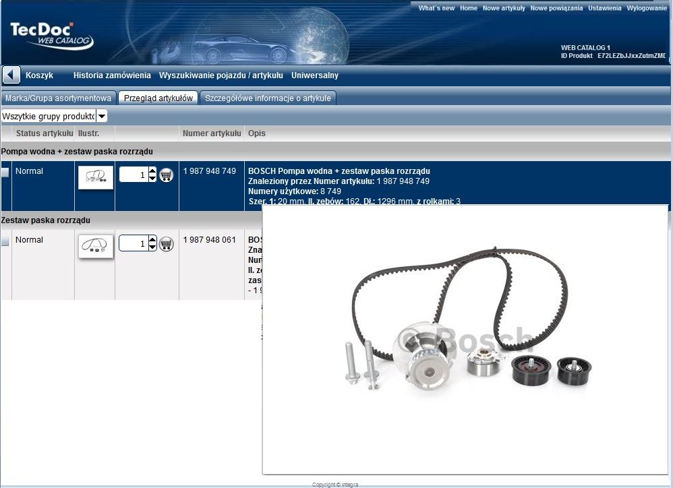This screenshot has height=488, width=673.
Task: Add article 1 987 948 749 to cart
Action: (166, 175)
